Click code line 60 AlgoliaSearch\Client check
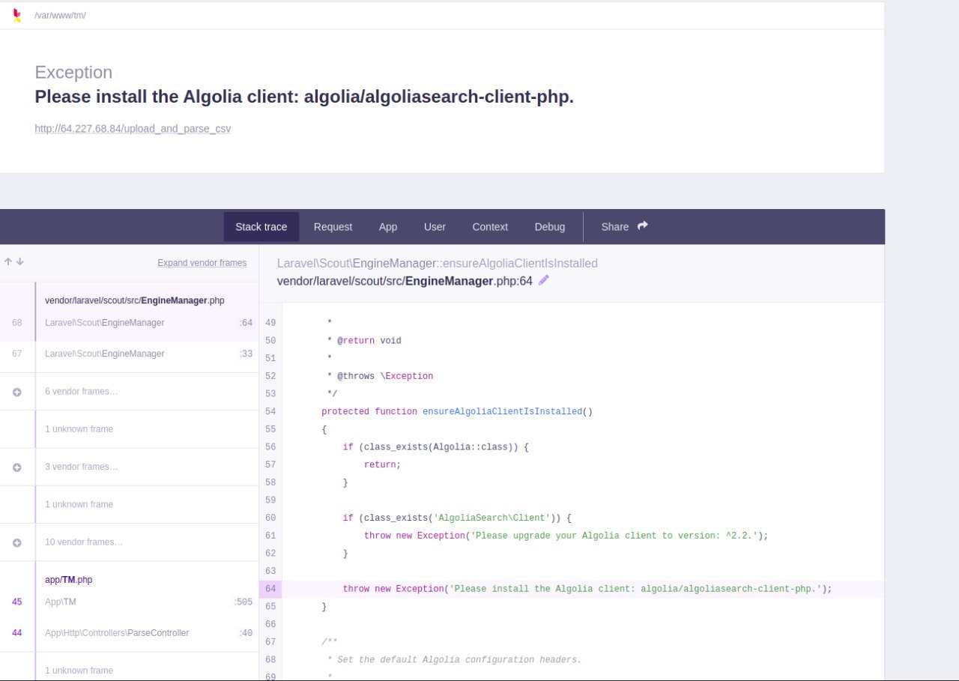Screen dimensions: 959x681 click(x=457, y=518)
